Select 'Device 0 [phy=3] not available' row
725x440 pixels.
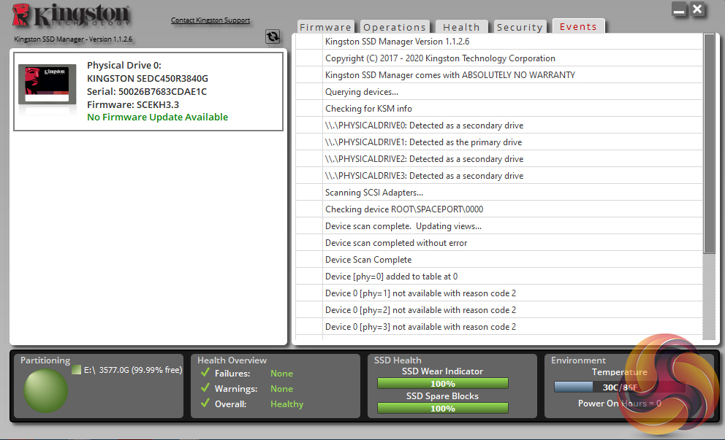pyautogui.click(x=499, y=327)
